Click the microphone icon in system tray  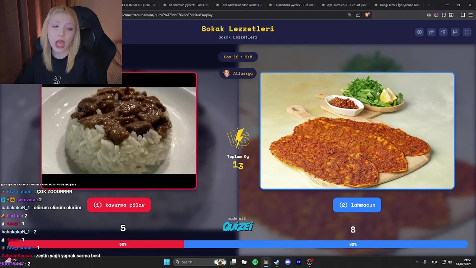pyautogui.click(x=425, y=262)
